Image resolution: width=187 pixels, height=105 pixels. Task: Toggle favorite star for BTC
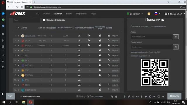[18, 70]
